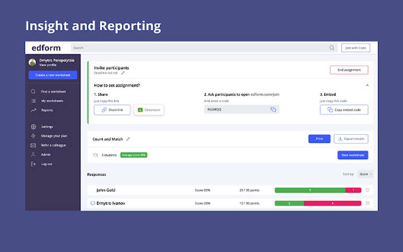Open Manage your plan menu item
This screenshot has height=252, width=403.
click(x=54, y=136)
